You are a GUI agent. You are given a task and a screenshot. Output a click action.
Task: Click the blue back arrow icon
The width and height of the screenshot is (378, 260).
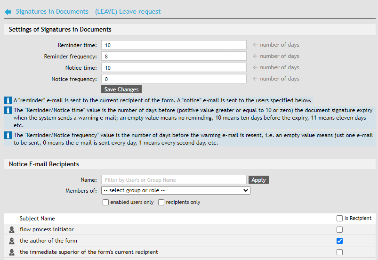[x=8, y=11]
